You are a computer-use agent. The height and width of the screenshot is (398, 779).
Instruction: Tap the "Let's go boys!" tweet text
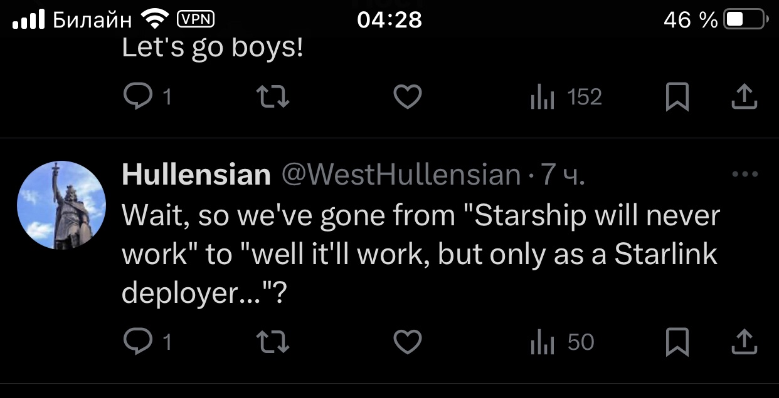[212, 48]
